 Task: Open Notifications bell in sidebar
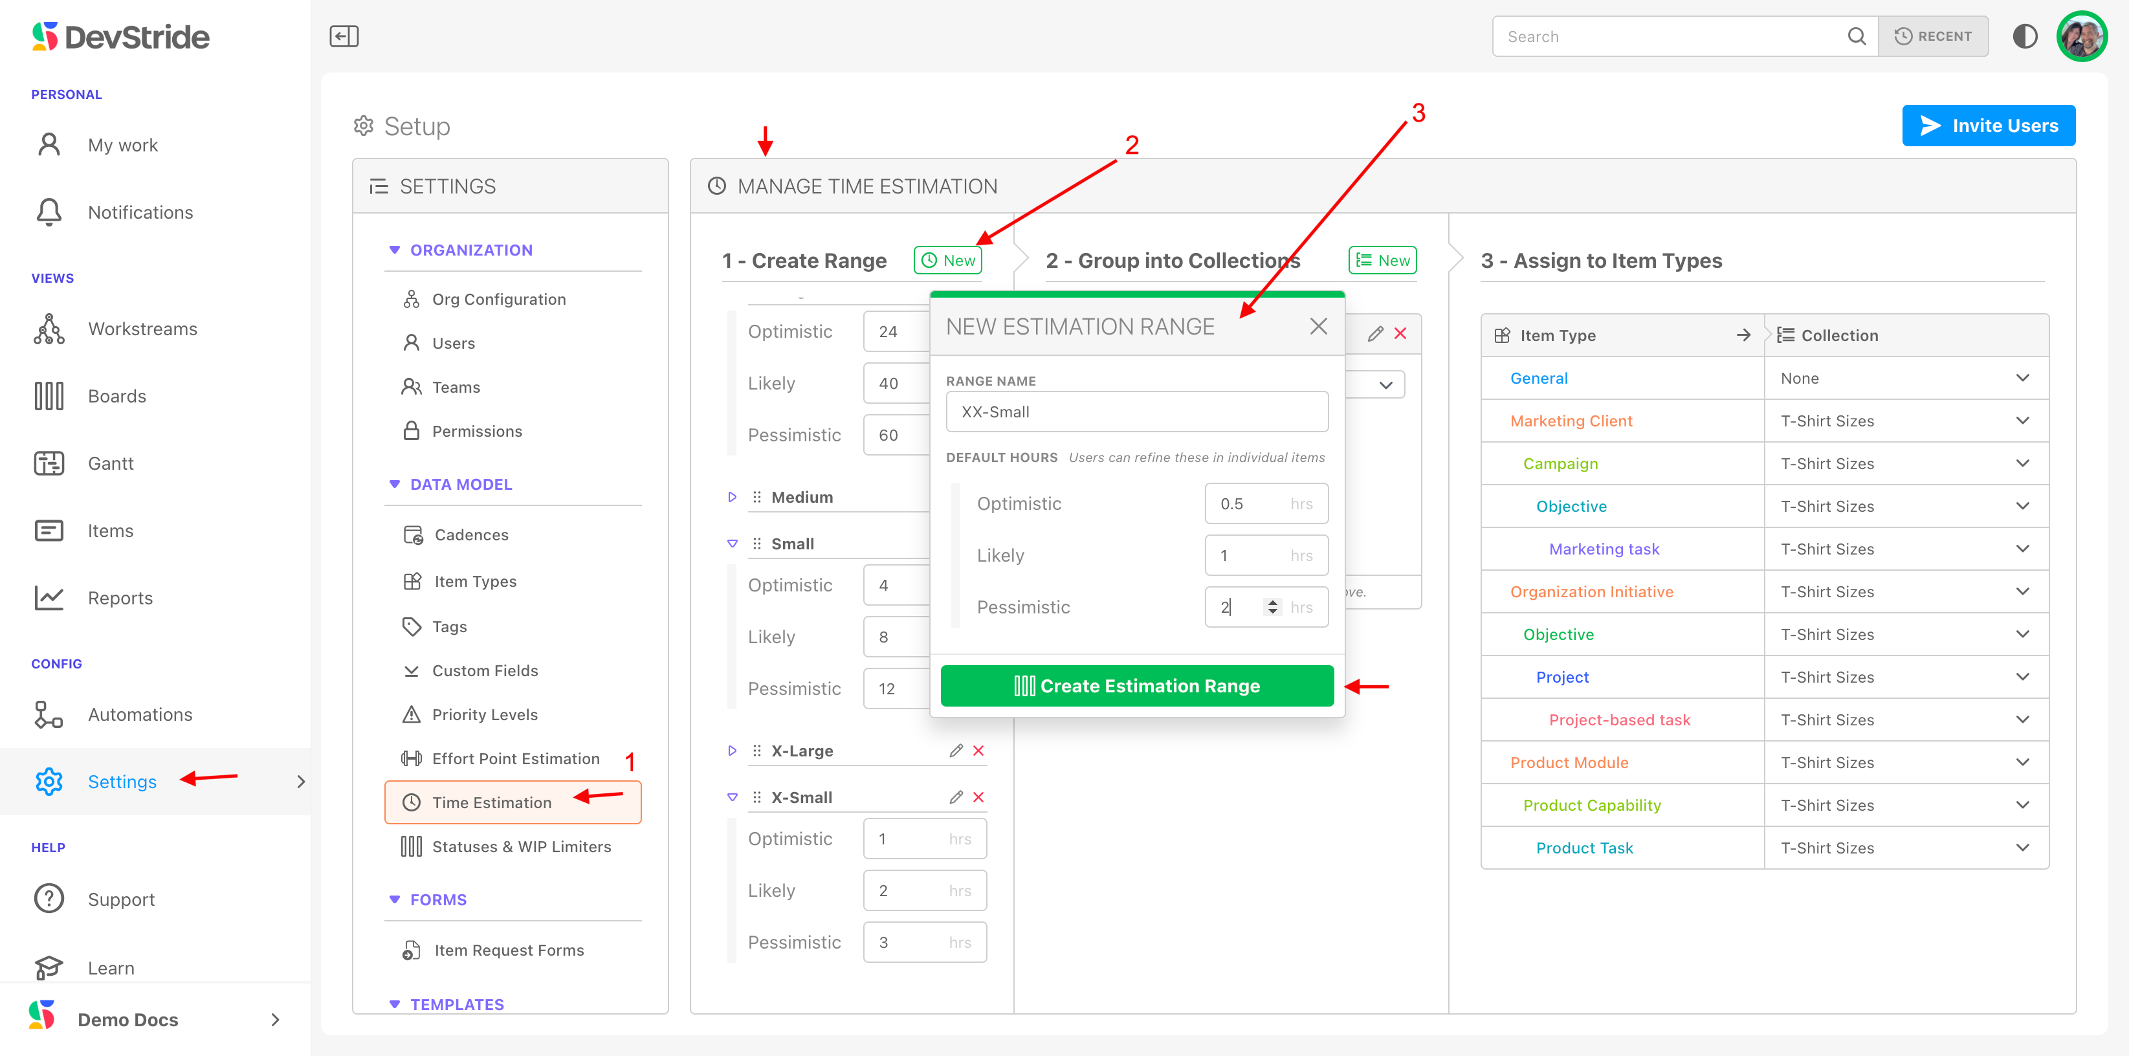point(50,212)
